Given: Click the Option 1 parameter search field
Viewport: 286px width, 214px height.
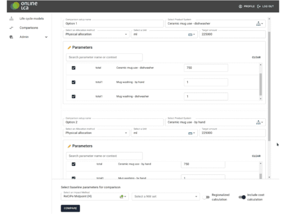Looking at the screenshot, I should [x=104, y=57].
